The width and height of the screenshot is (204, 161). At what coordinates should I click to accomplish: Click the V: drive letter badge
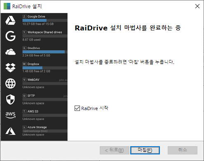tap(24, 80)
